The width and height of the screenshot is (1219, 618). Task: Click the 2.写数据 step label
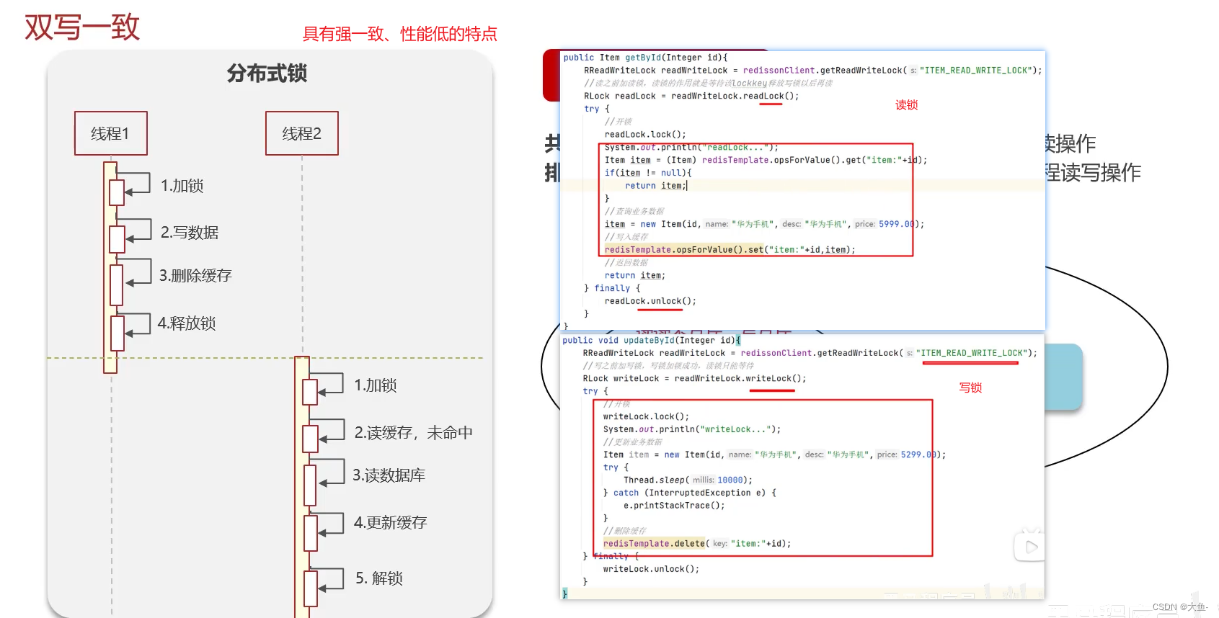pyautogui.click(x=190, y=233)
